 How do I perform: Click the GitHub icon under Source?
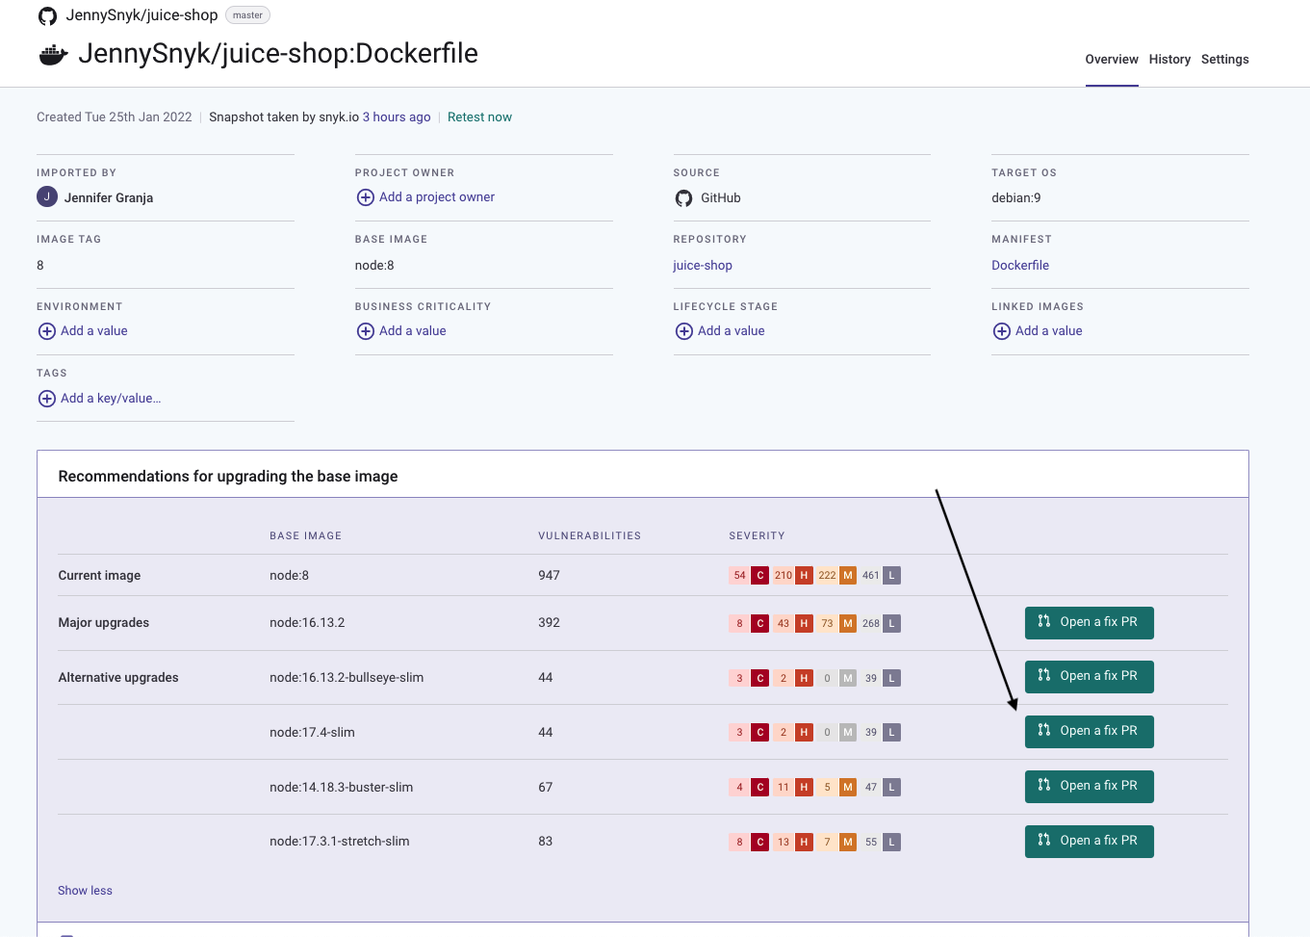(x=684, y=198)
